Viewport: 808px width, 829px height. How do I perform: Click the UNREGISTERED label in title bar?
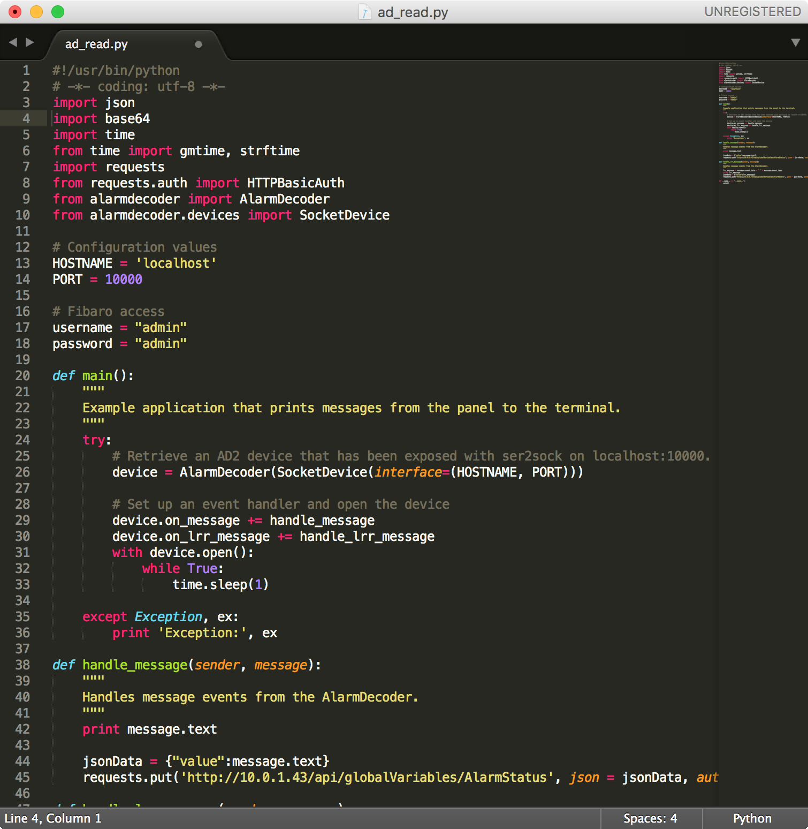(752, 12)
